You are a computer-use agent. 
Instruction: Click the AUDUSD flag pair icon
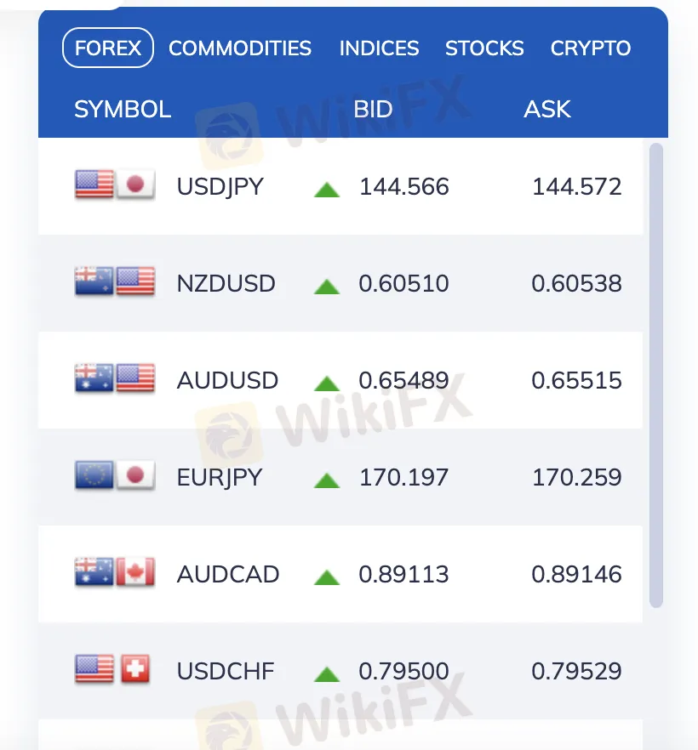(115, 379)
